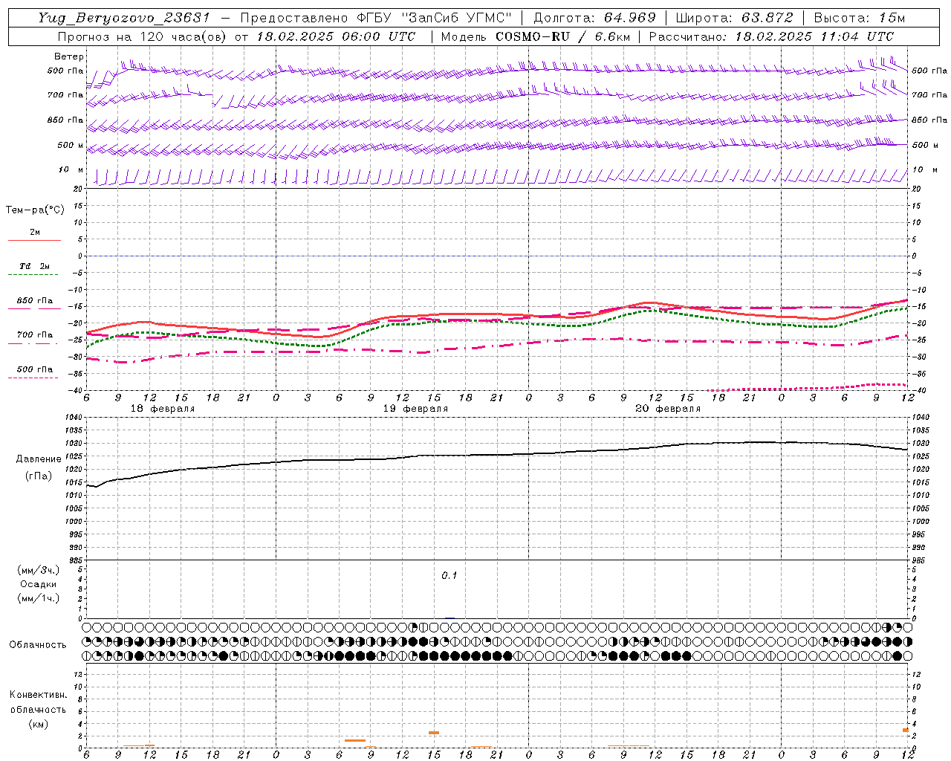Click the 'Давление' pressure panel label
The width and height of the screenshot is (951, 761).
39,459
